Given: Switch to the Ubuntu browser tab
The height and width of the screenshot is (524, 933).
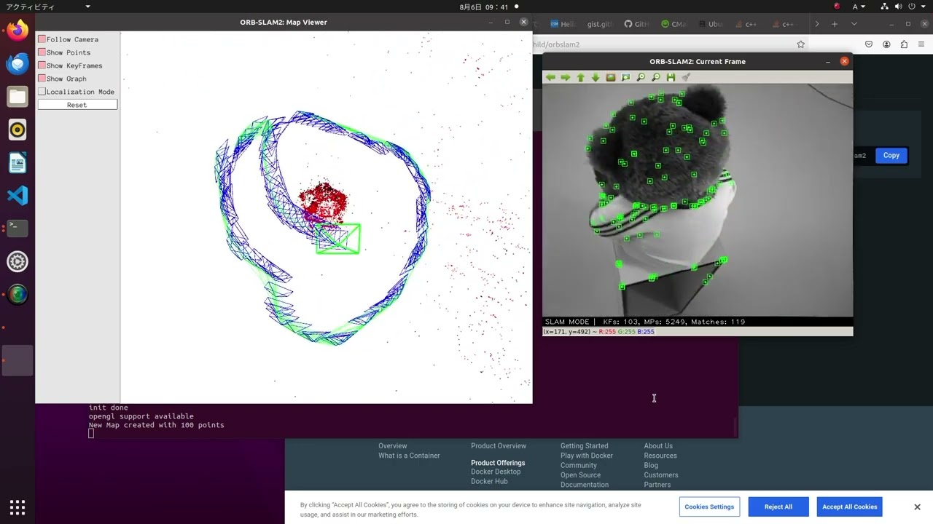Looking at the screenshot, I should click(x=711, y=24).
